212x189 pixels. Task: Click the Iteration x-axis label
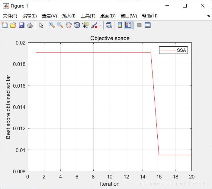(x=110, y=184)
